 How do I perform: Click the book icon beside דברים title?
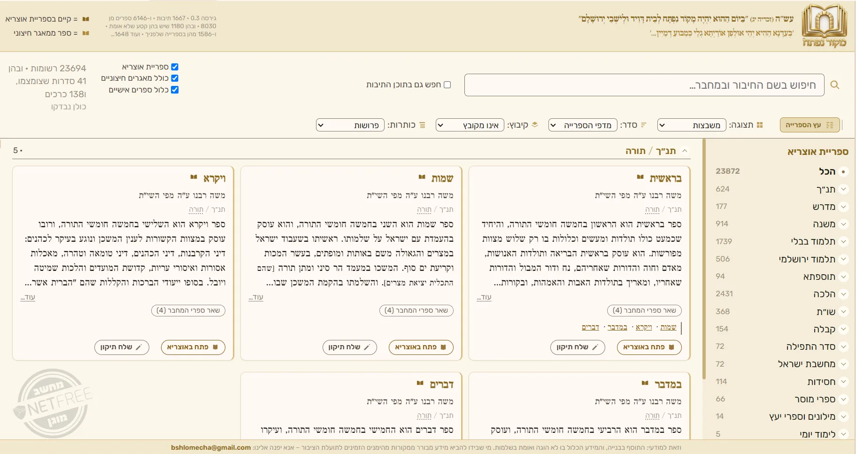click(420, 384)
